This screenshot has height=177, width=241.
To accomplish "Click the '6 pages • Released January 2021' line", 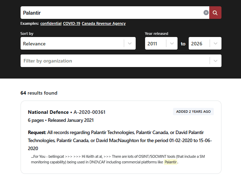I will pos(61,120).
